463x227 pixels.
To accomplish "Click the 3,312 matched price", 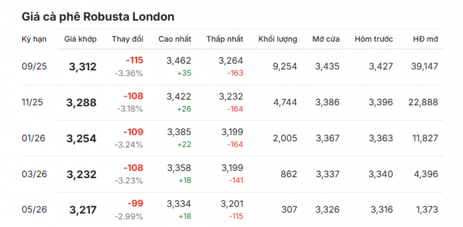I will coord(82,67).
